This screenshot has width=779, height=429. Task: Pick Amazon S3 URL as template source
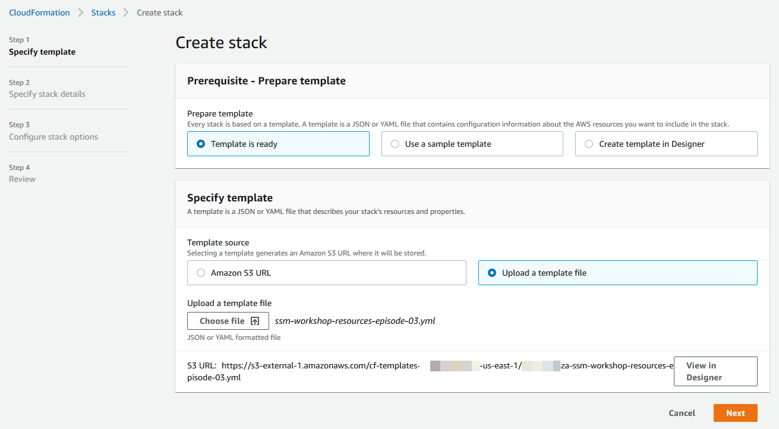pyautogui.click(x=327, y=273)
